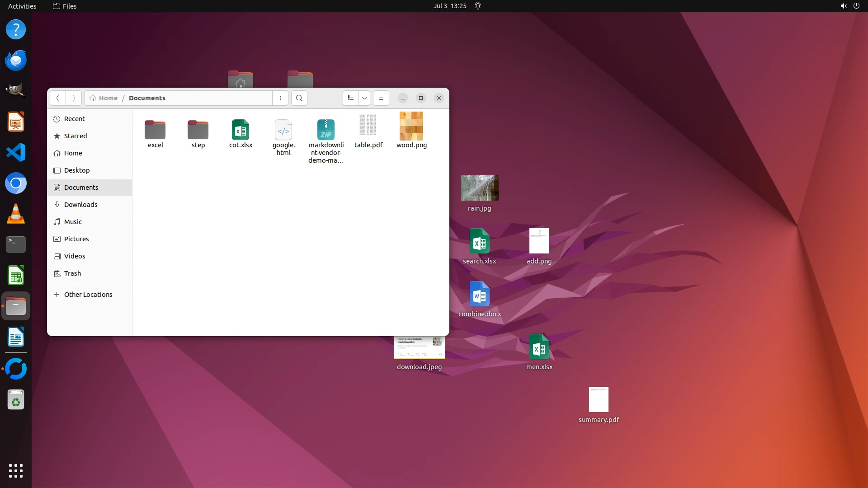This screenshot has width=868, height=488.
Task: Click the search icon in Files toolbar
Action: coord(299,98)
